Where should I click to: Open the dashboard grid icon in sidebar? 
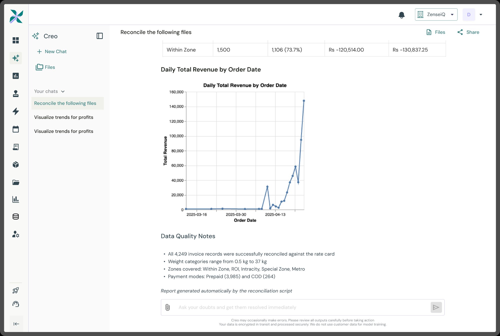pyautogui.click(x=16, y=40)
